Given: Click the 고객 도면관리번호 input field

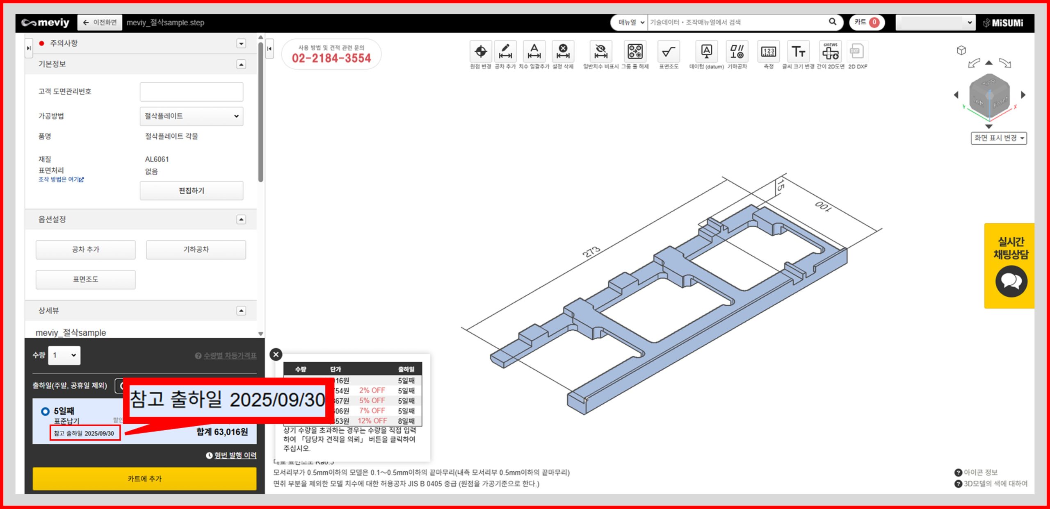Looking at the screenshot, I should [191, 92].
